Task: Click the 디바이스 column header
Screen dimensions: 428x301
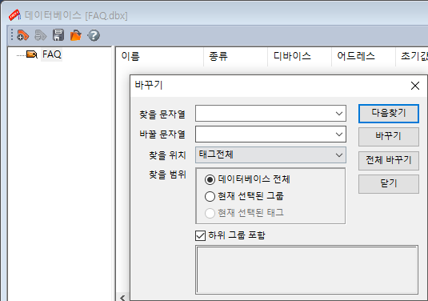Action: click(x=299, y=56)
